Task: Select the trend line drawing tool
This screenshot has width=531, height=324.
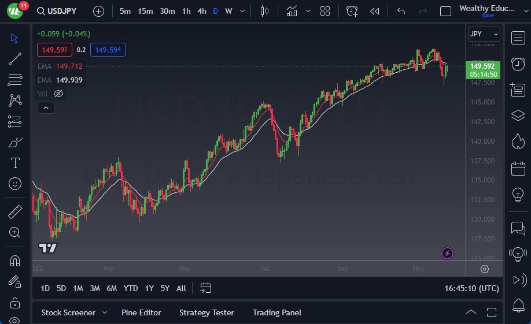Action: (15, 58)
